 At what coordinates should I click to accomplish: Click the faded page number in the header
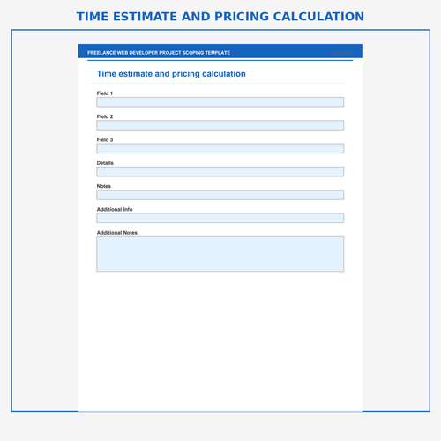(x=342, y=53)
